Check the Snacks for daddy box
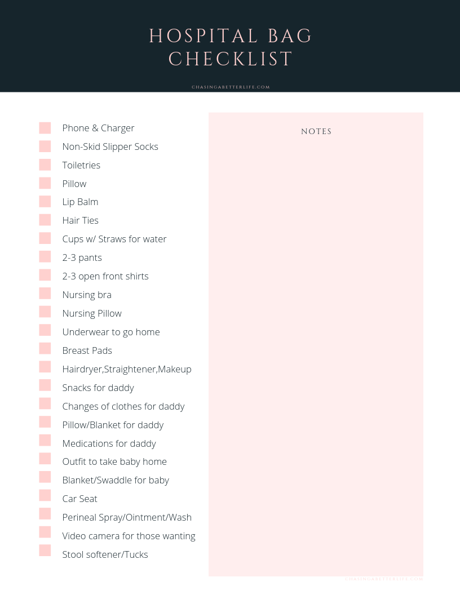The width and height of the screenshot is (460, 595). click(45, 386)
